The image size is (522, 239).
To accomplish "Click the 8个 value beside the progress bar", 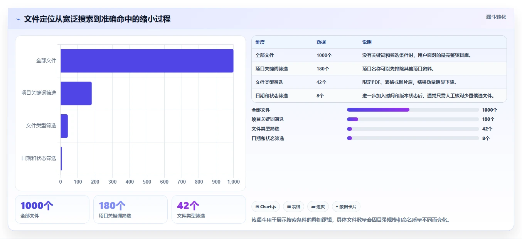I will pos(486,139).
